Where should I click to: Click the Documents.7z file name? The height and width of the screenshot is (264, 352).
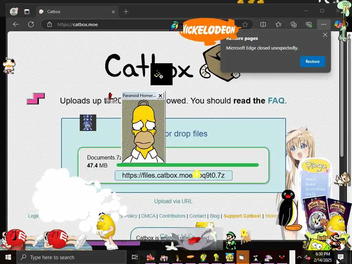pos(104,157)
